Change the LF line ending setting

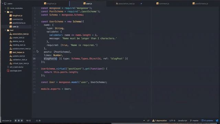click(148, 121)
